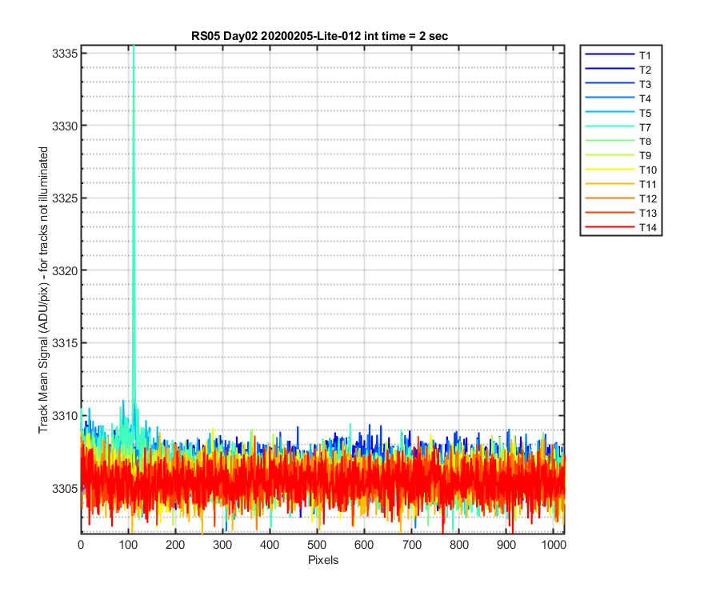Select the T12 legend entry

click(621, 198)
